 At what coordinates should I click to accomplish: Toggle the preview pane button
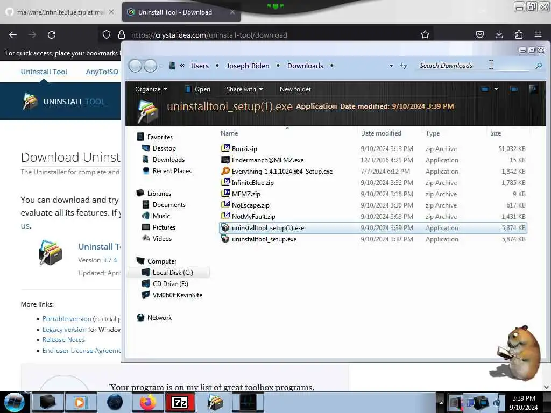point(514,89)
